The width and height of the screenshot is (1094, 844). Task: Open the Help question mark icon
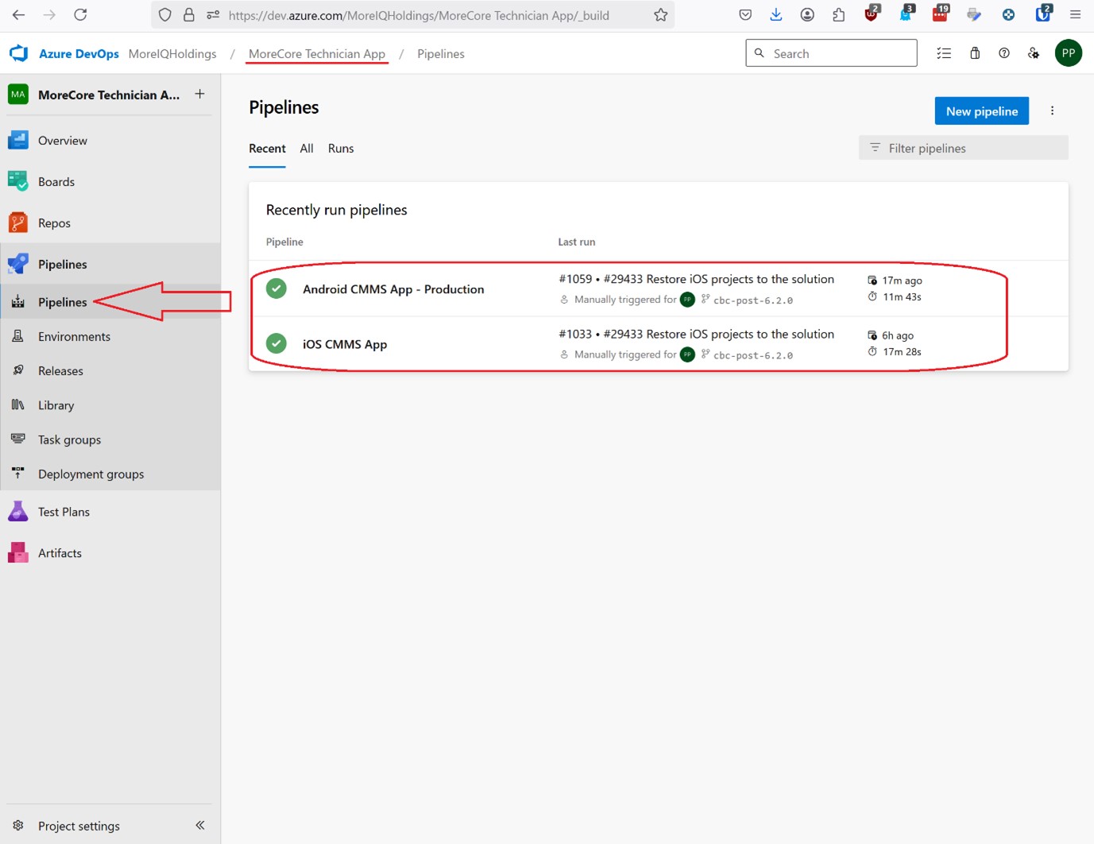point(1004,53)
